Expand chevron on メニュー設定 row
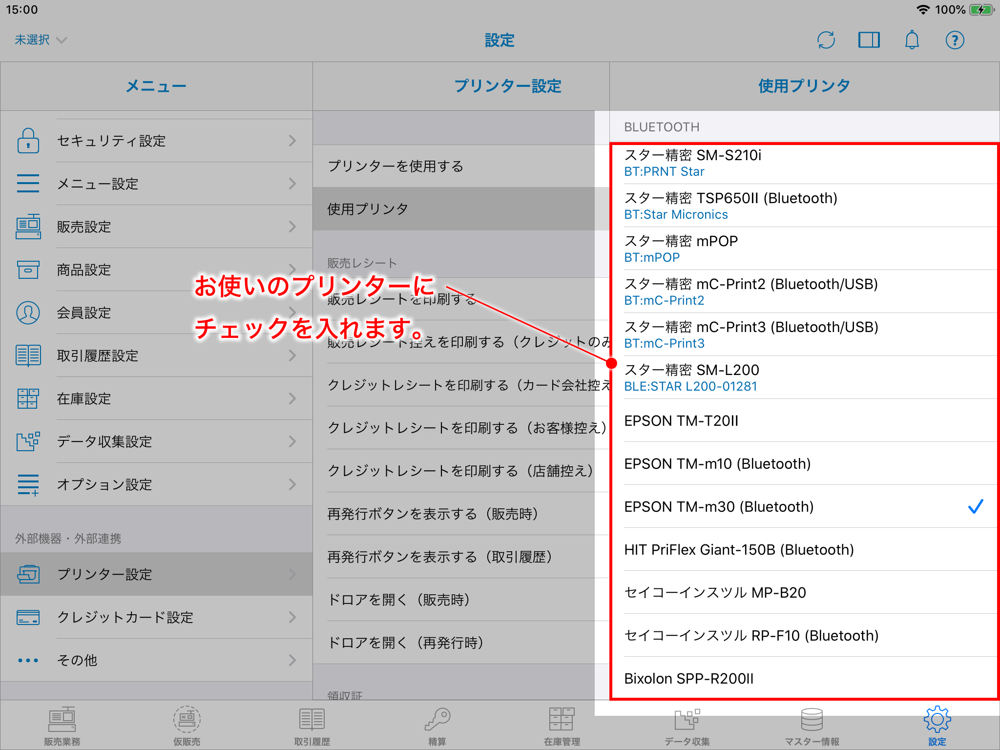 (292, 184)
